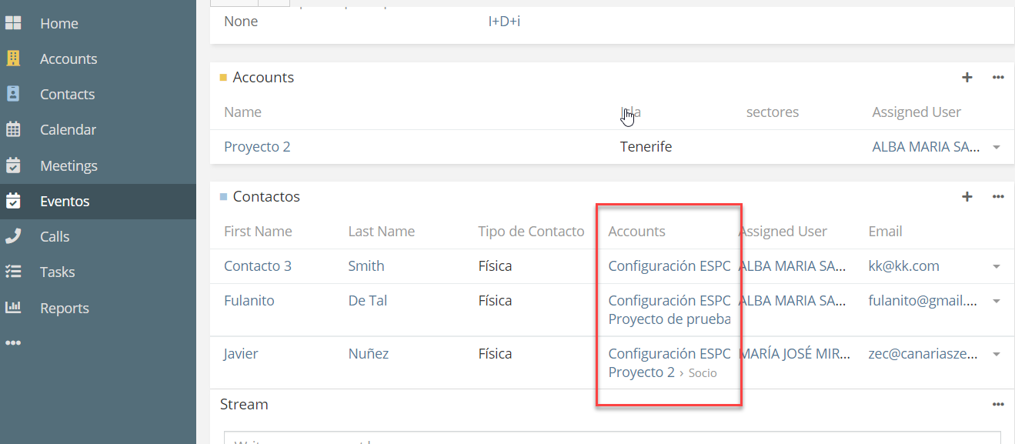
Task: Open the Accounts panel three-dot menu
Action: click(x=998, y=77)
